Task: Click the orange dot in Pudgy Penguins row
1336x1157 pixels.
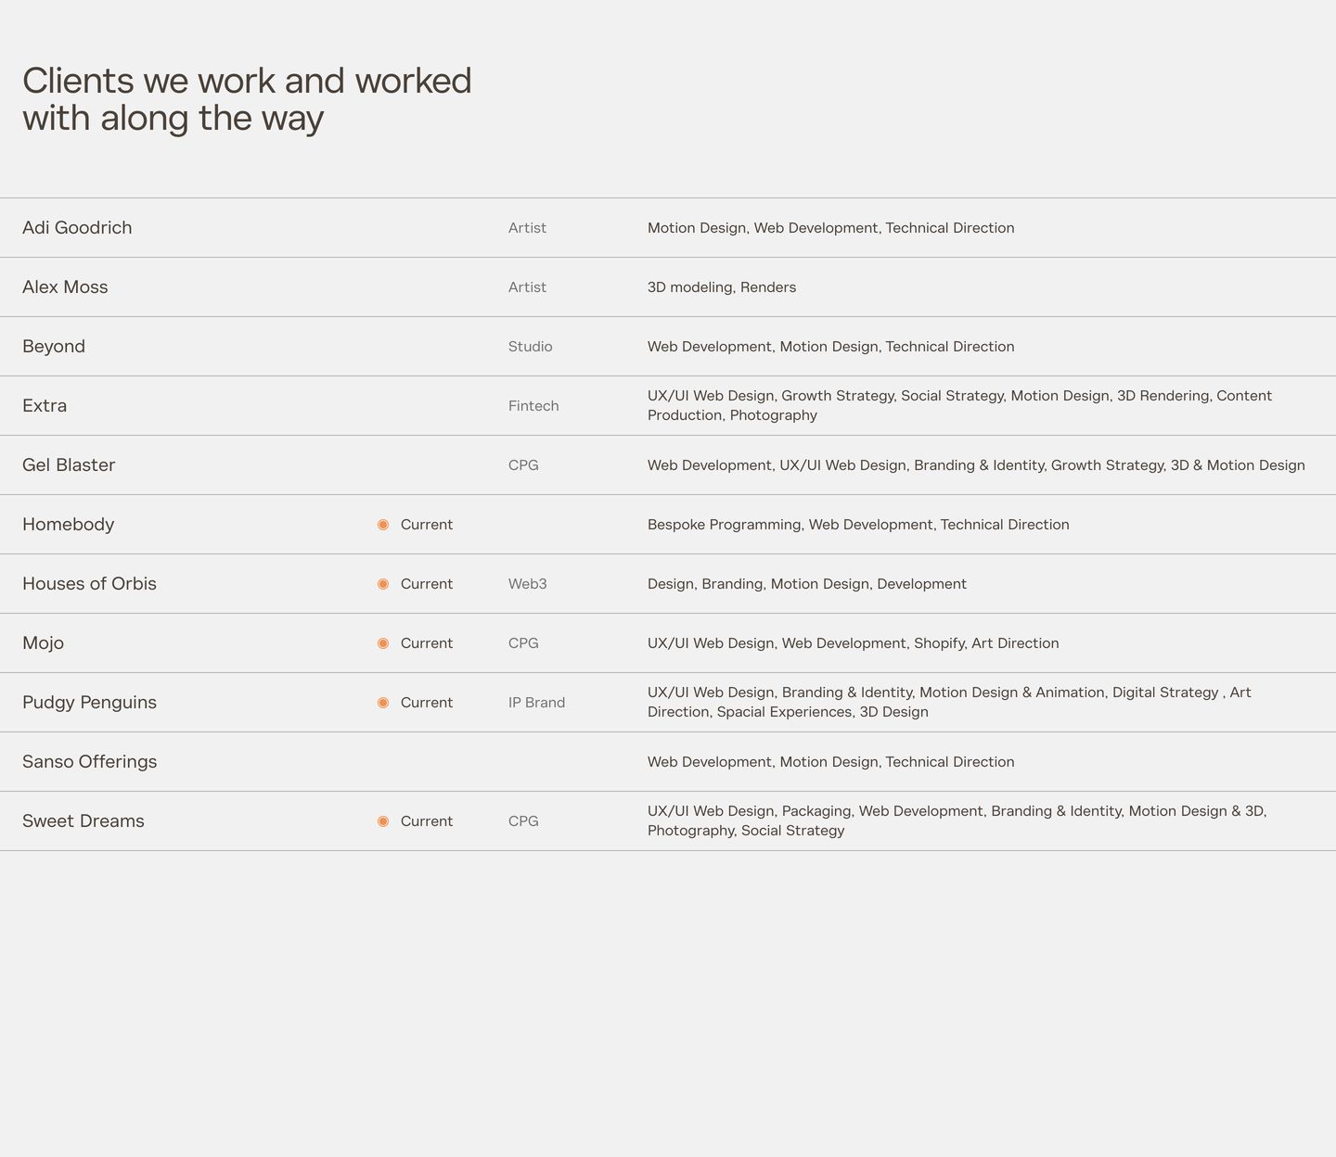Action: [x=383, y=703]
